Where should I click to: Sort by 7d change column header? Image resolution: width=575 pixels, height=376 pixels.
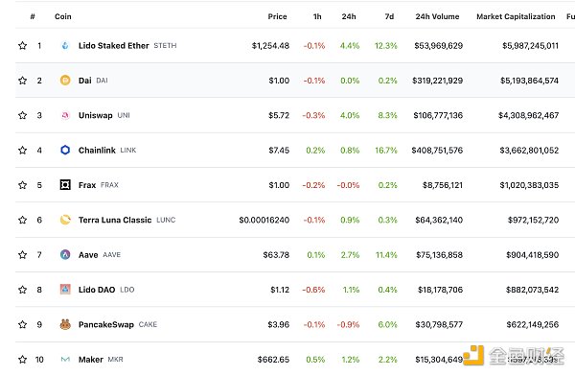click(x=389, y=16)
